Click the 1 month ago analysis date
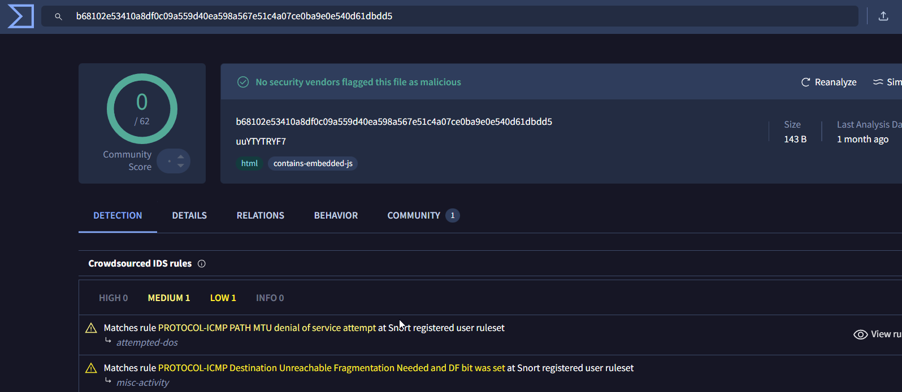 coord(862,140)
